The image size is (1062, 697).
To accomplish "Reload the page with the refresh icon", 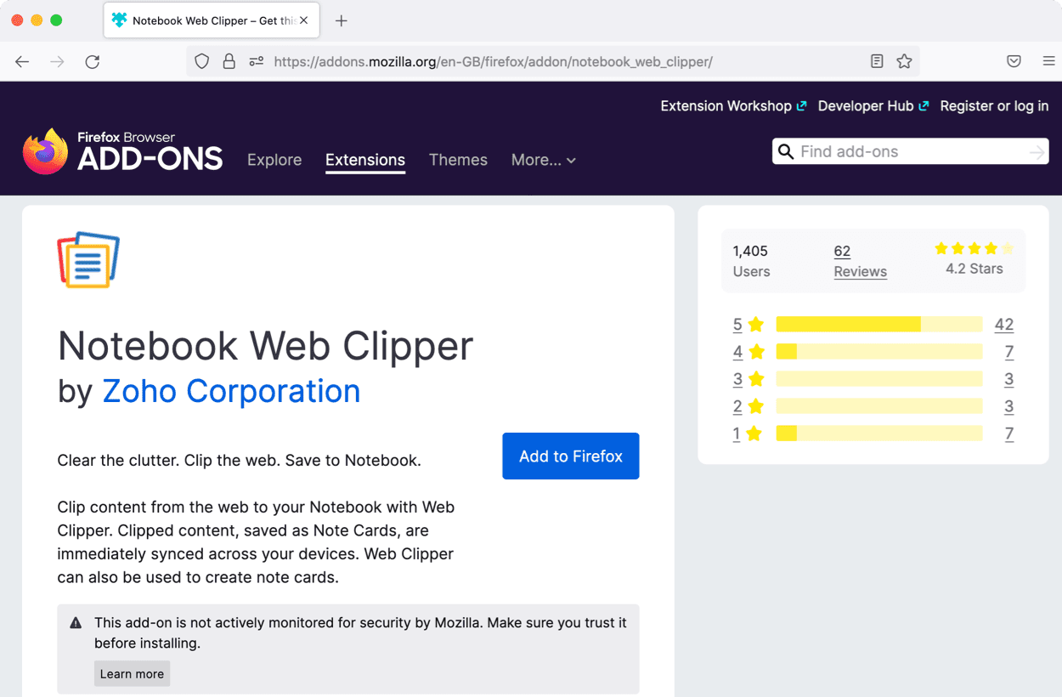I will point(93,61).
